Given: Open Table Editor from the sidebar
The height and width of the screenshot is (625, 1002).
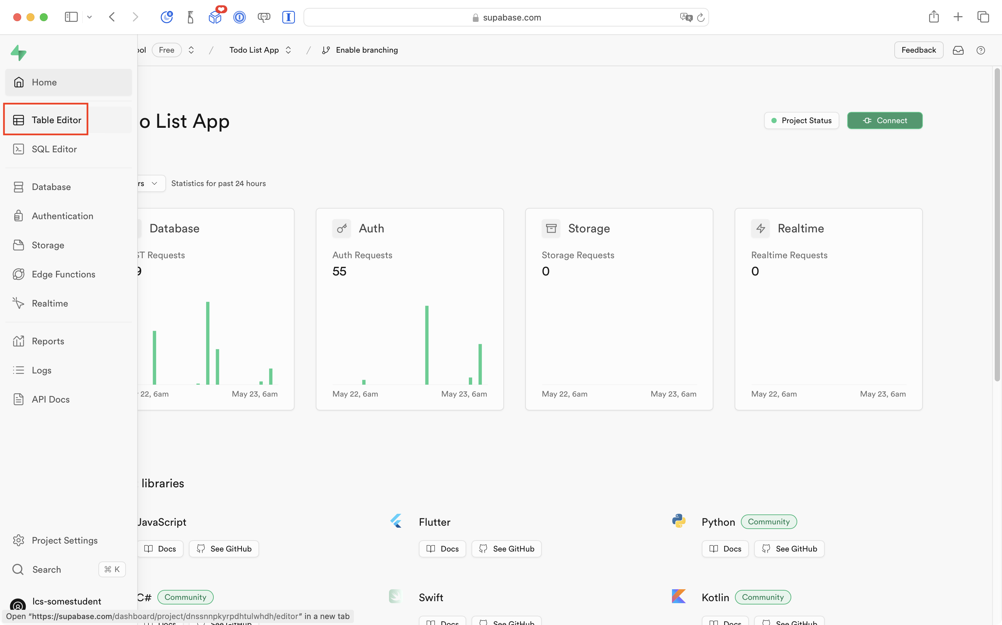Looking at the screenshot, I should [x=56, y=120].
